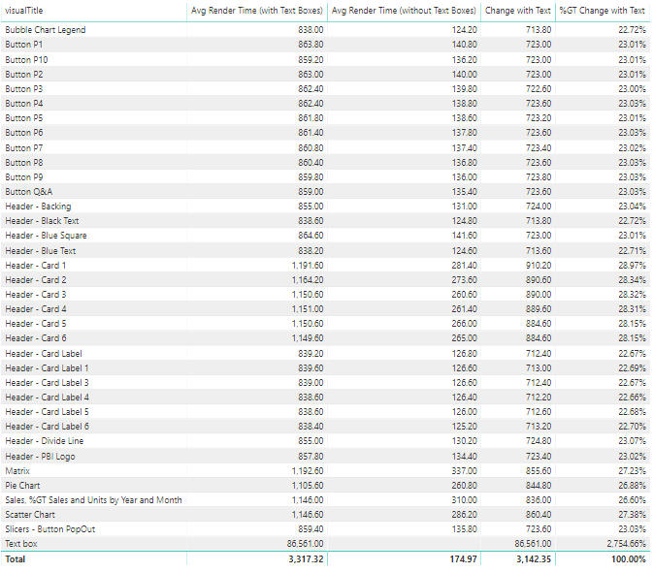Screen dimensions: 654x573
Task: Click the 860.40 change value for Scatter Chart
Action: point(539,515)
